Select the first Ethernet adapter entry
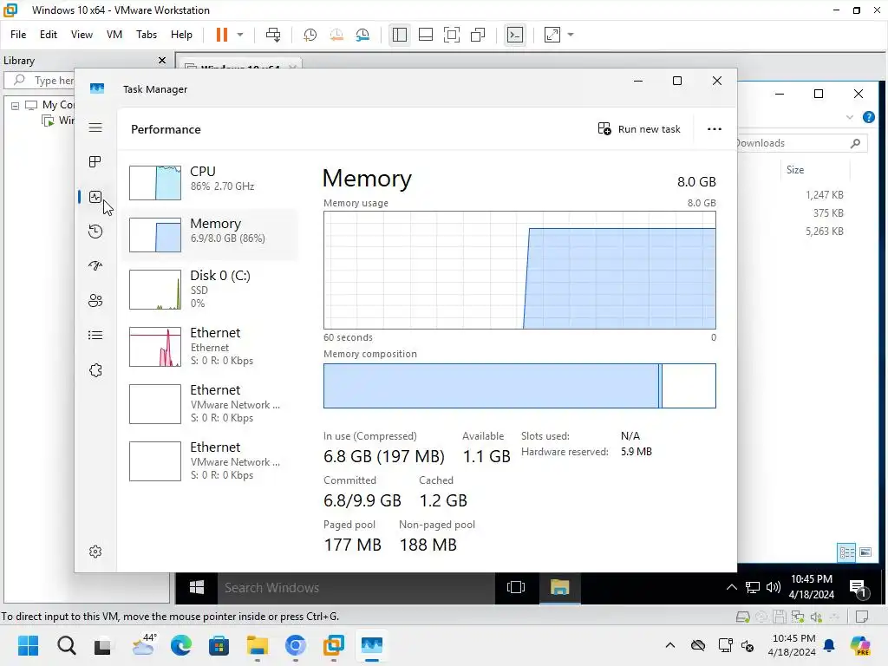Viewport: 888px width, 666px height. click(x=210, y=346)
